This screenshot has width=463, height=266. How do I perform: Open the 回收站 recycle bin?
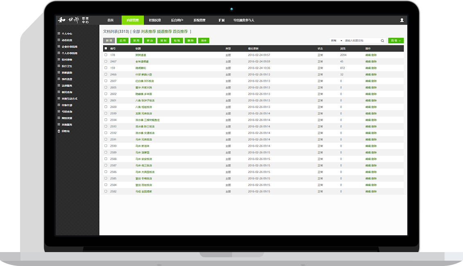coord(65,131)
